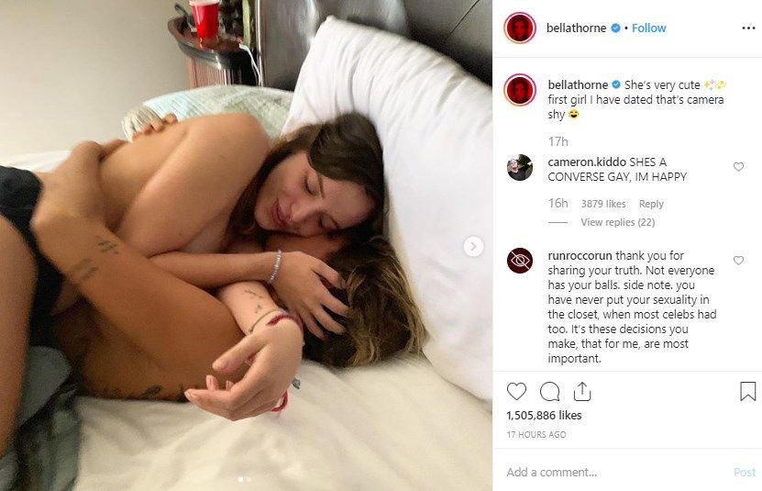This screenshot has width=762, height=491.
Task: Open the 17 HOURS AGO timestamp link
Action: click(x=536, y=434)
